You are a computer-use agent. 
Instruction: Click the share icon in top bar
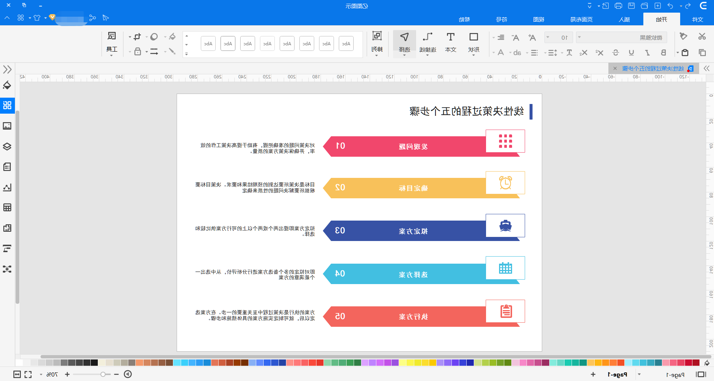tap(92, 18)
